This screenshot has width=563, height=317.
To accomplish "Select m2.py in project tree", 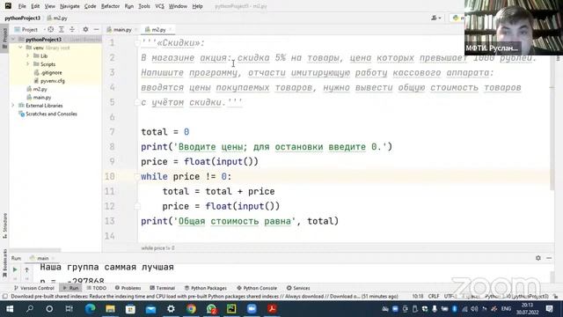I will 40,89.
